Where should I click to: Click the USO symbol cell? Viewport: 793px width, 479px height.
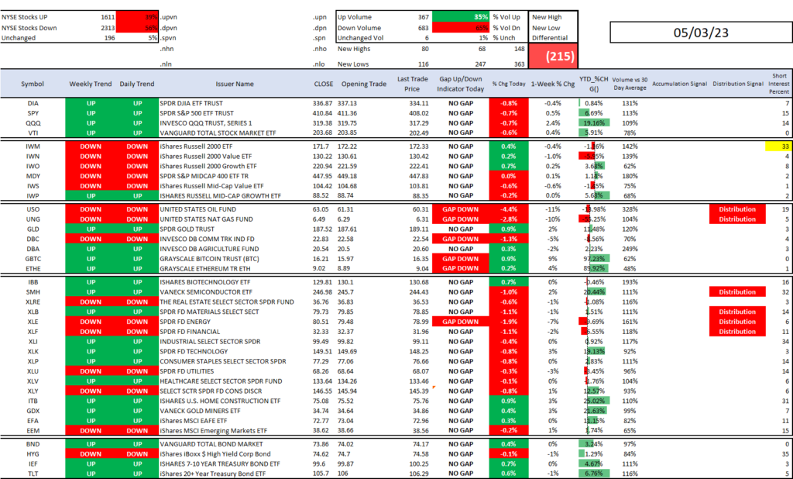(x=33, y=209)
